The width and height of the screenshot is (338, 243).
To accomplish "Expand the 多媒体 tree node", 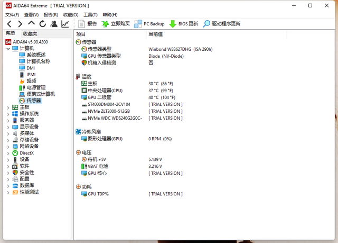I will (8, 133).
